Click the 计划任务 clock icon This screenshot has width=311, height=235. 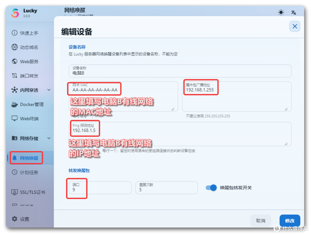pyautogui.click(x=14, y=172)
